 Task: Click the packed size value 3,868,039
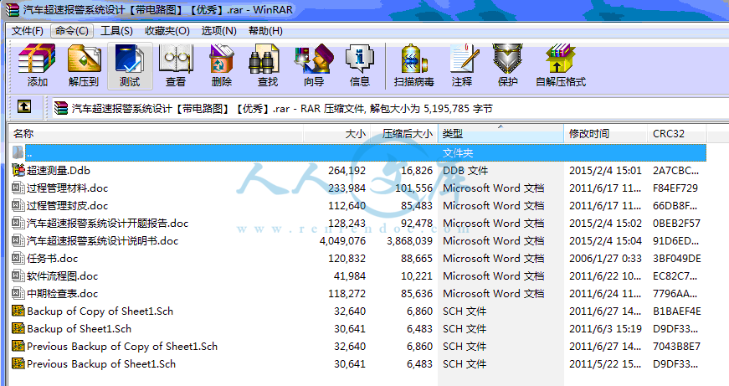click(409, 241)
